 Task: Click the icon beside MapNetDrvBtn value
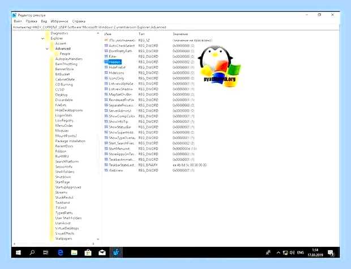pyautogui.click(x=106, y=95)
